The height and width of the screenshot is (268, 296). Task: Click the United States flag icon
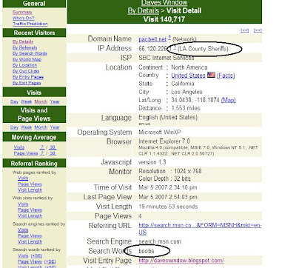[x=211, y=75]
